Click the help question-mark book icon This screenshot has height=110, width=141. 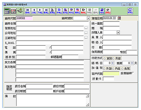(20, 11)
